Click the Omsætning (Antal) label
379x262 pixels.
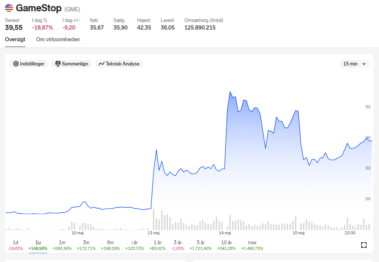[204, 20]
